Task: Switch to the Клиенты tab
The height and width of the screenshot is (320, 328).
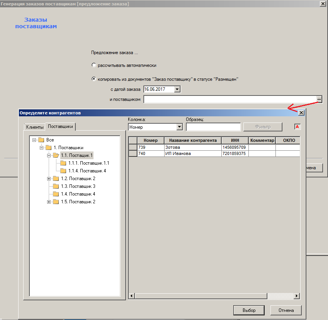Action: pos(35,127)
